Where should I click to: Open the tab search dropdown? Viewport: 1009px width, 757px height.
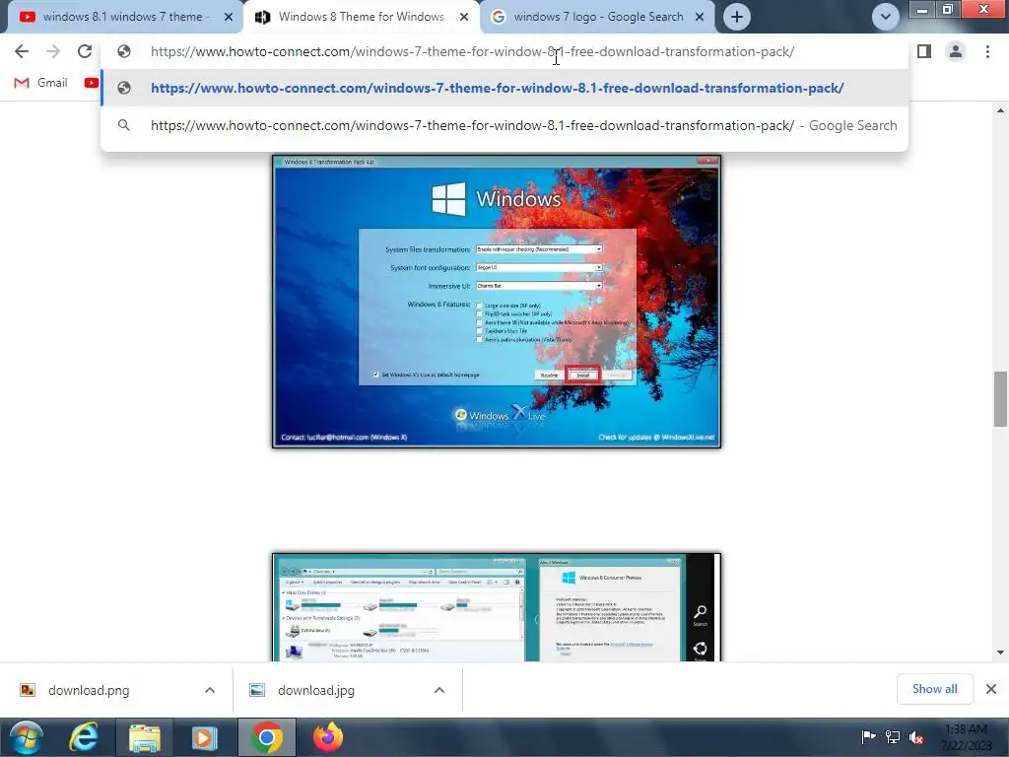click(886, 17)
